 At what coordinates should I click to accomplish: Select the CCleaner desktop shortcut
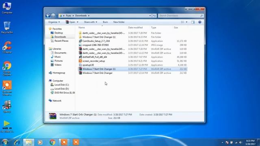(7, 47)
